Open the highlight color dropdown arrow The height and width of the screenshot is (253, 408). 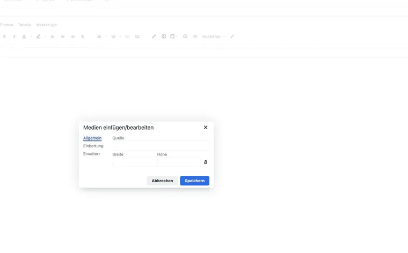[45, 36]
